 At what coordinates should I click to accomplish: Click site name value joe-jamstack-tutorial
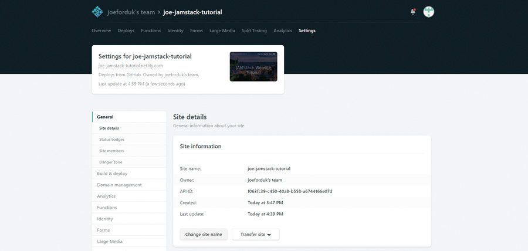coord(269,168)
